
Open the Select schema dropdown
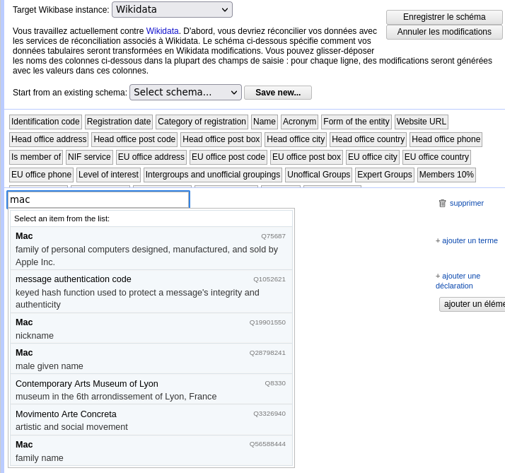point(185,93)
